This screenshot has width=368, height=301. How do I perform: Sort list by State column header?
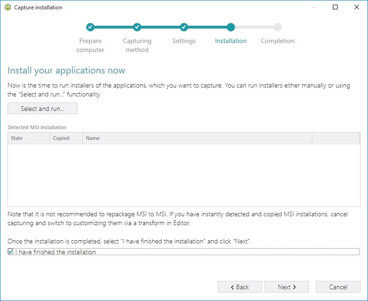pos(29,138)
